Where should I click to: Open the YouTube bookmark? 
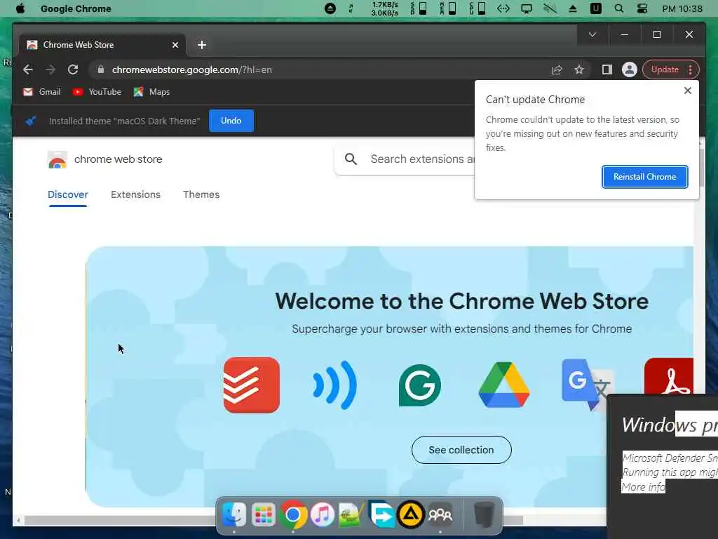97,92
